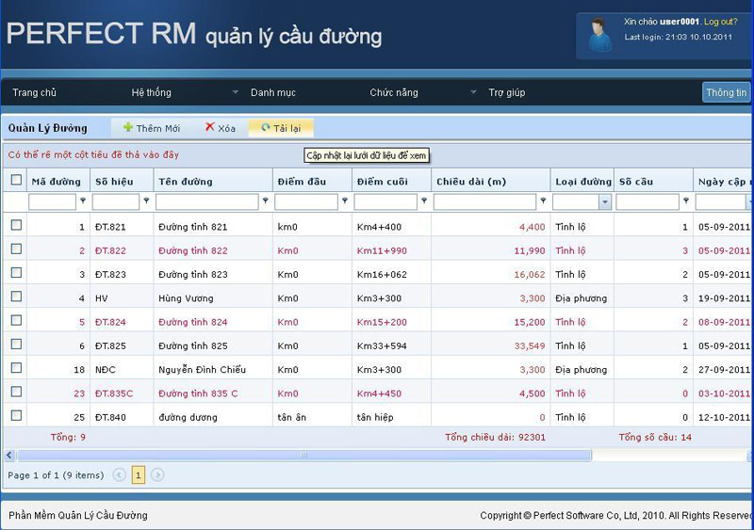This screenshot has height=530, width=754.
Task: Click the Thêm Mới button
Action: click(152, 128)
